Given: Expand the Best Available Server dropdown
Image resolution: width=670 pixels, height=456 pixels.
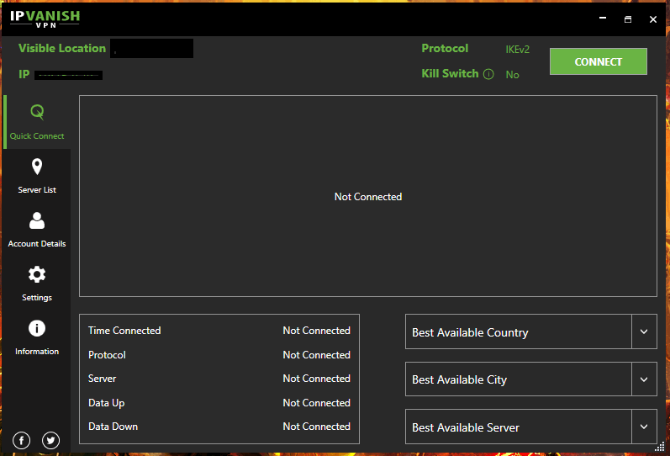Looking at the screenshot, I should coord(643,427).
